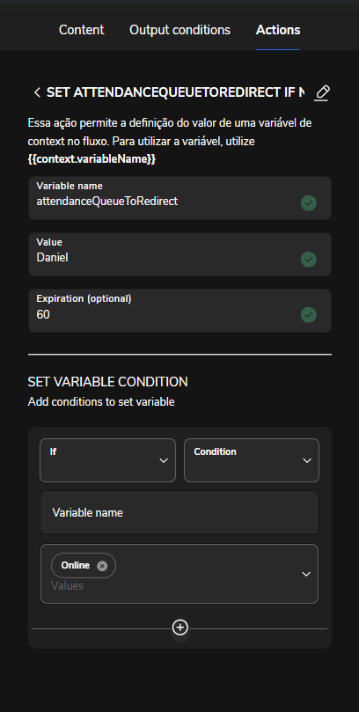Switch to the Content tab
This screenshot has height=712, width=359.
click(x=82, y=30)
